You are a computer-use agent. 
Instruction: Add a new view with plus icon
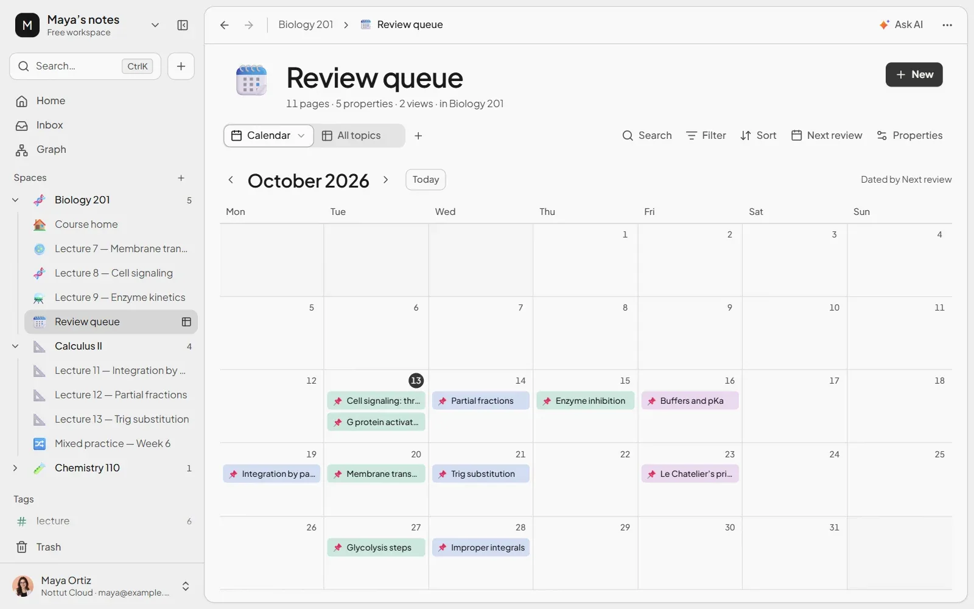pos(418,136)
